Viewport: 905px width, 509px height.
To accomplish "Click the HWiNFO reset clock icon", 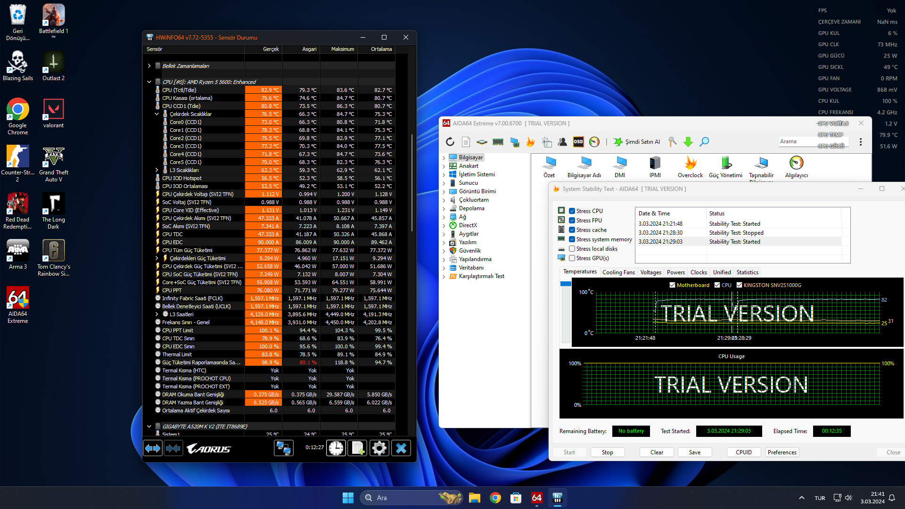I will coord(336,448).
